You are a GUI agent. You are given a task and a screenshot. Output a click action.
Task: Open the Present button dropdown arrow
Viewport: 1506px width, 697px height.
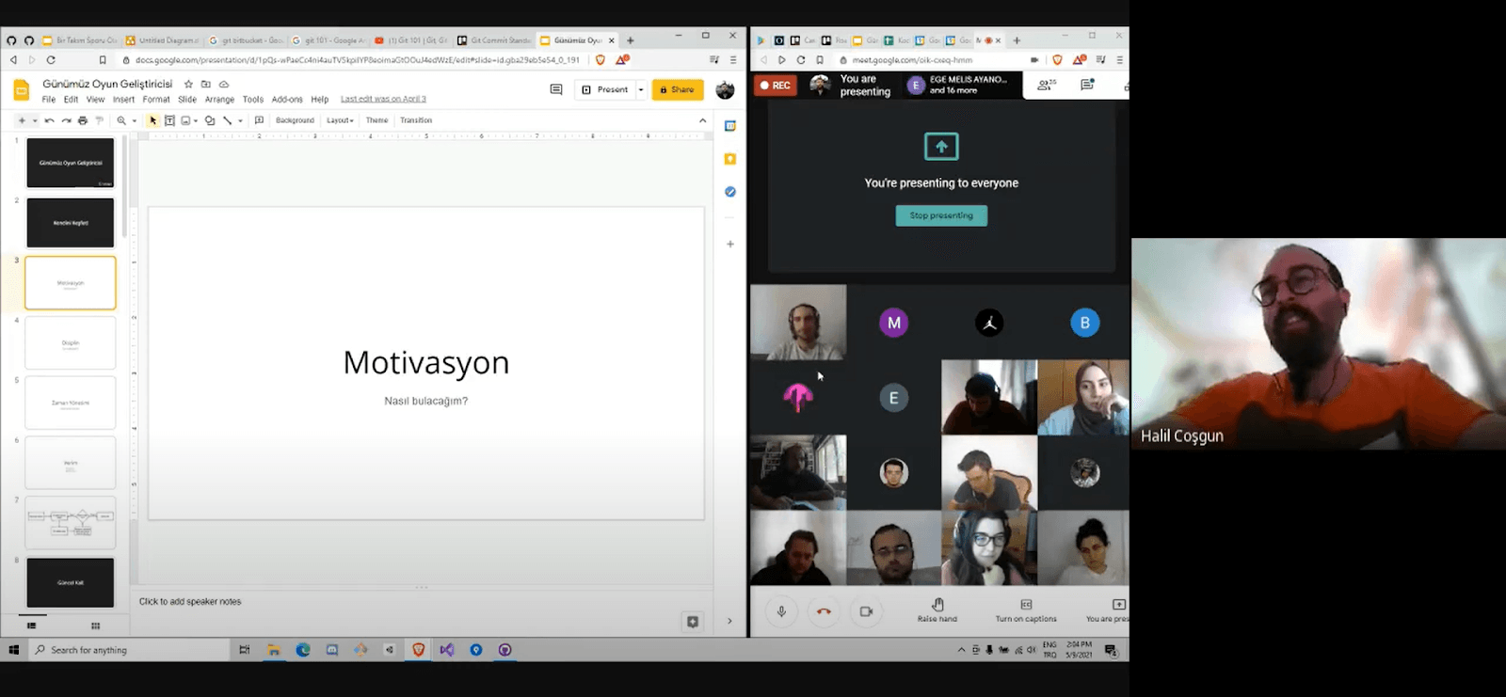coord(641,90)
